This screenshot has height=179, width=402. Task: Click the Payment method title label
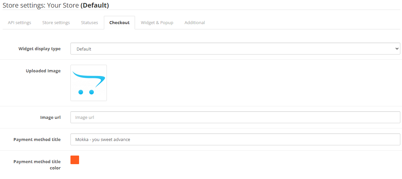[x=37, y=140]
